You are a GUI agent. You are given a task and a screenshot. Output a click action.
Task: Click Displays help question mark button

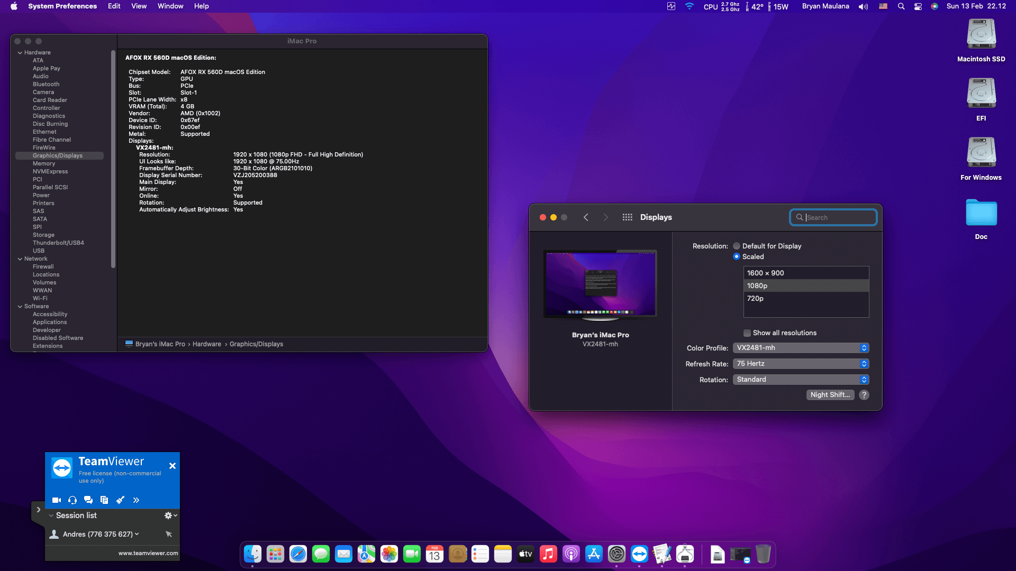(x=864, y=395)
